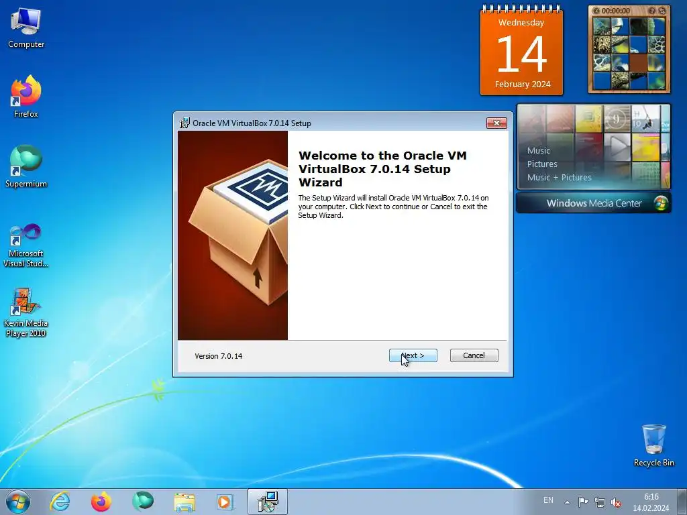This screenshot has width=687, height=515.
Task: Click the VirtualBox Setup title bar icon
Action: tap(185, 123)
